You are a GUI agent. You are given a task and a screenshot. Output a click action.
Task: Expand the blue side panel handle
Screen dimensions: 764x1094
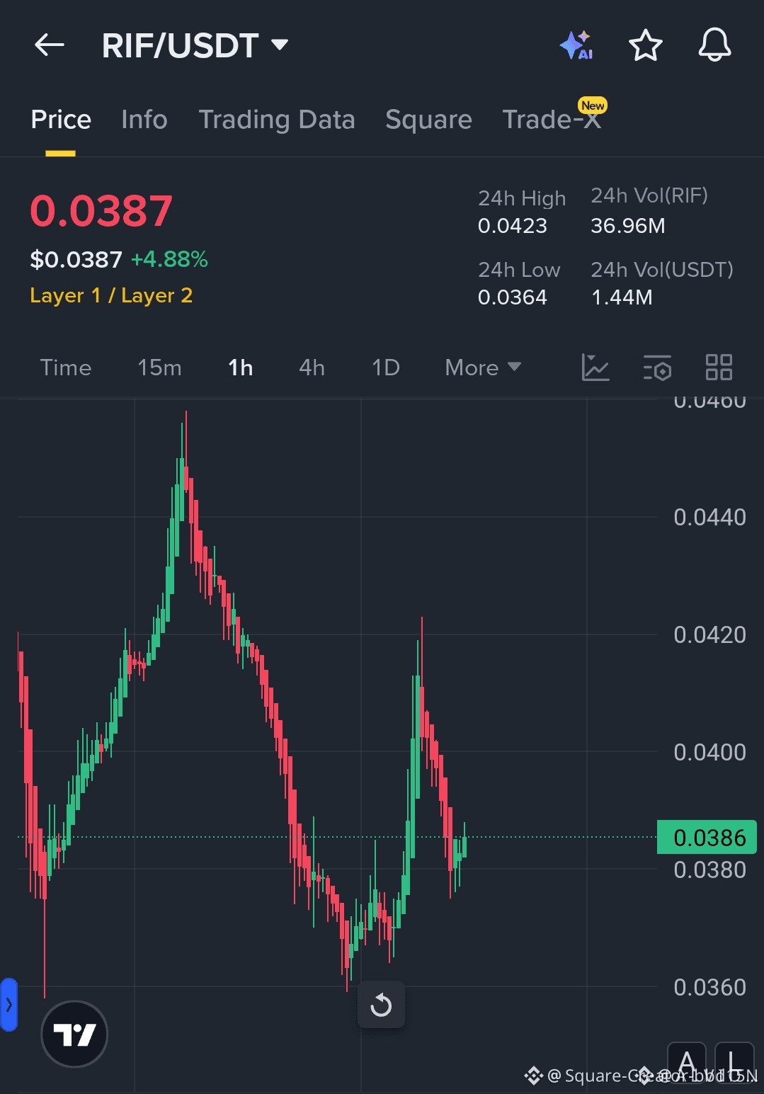pos(8,1004)
